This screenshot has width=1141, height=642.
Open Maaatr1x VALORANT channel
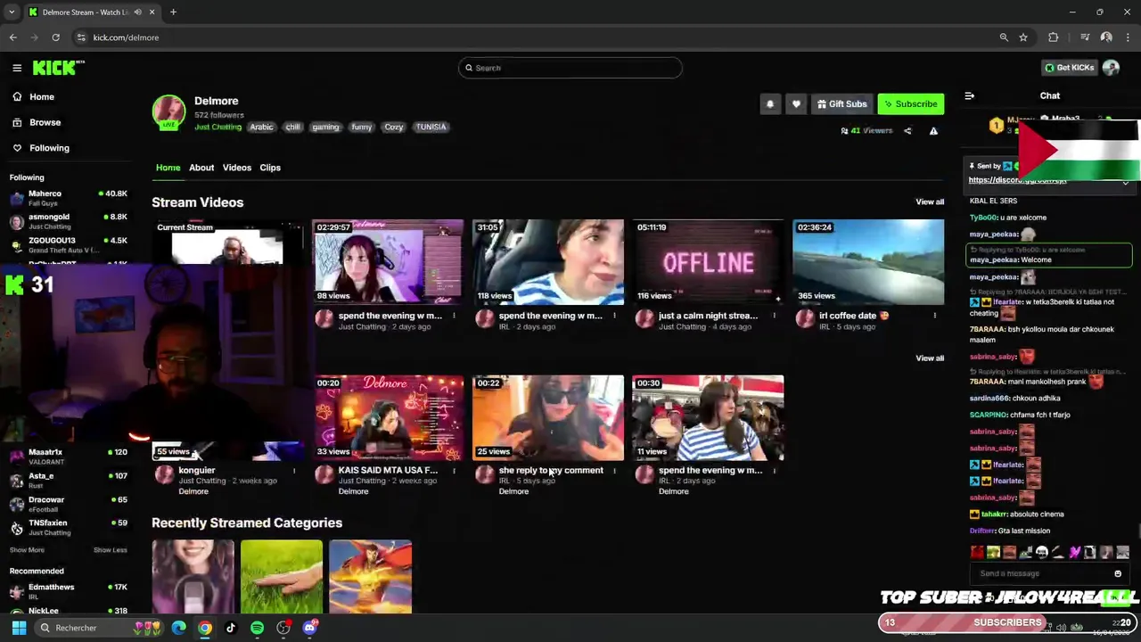[x=68, y=457]
